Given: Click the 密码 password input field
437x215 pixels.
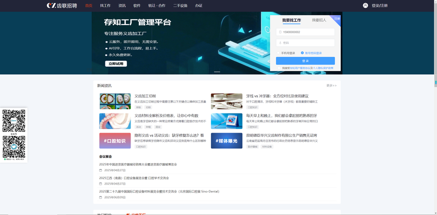Looking at the screenshot, I should click(x=305, y=43).
